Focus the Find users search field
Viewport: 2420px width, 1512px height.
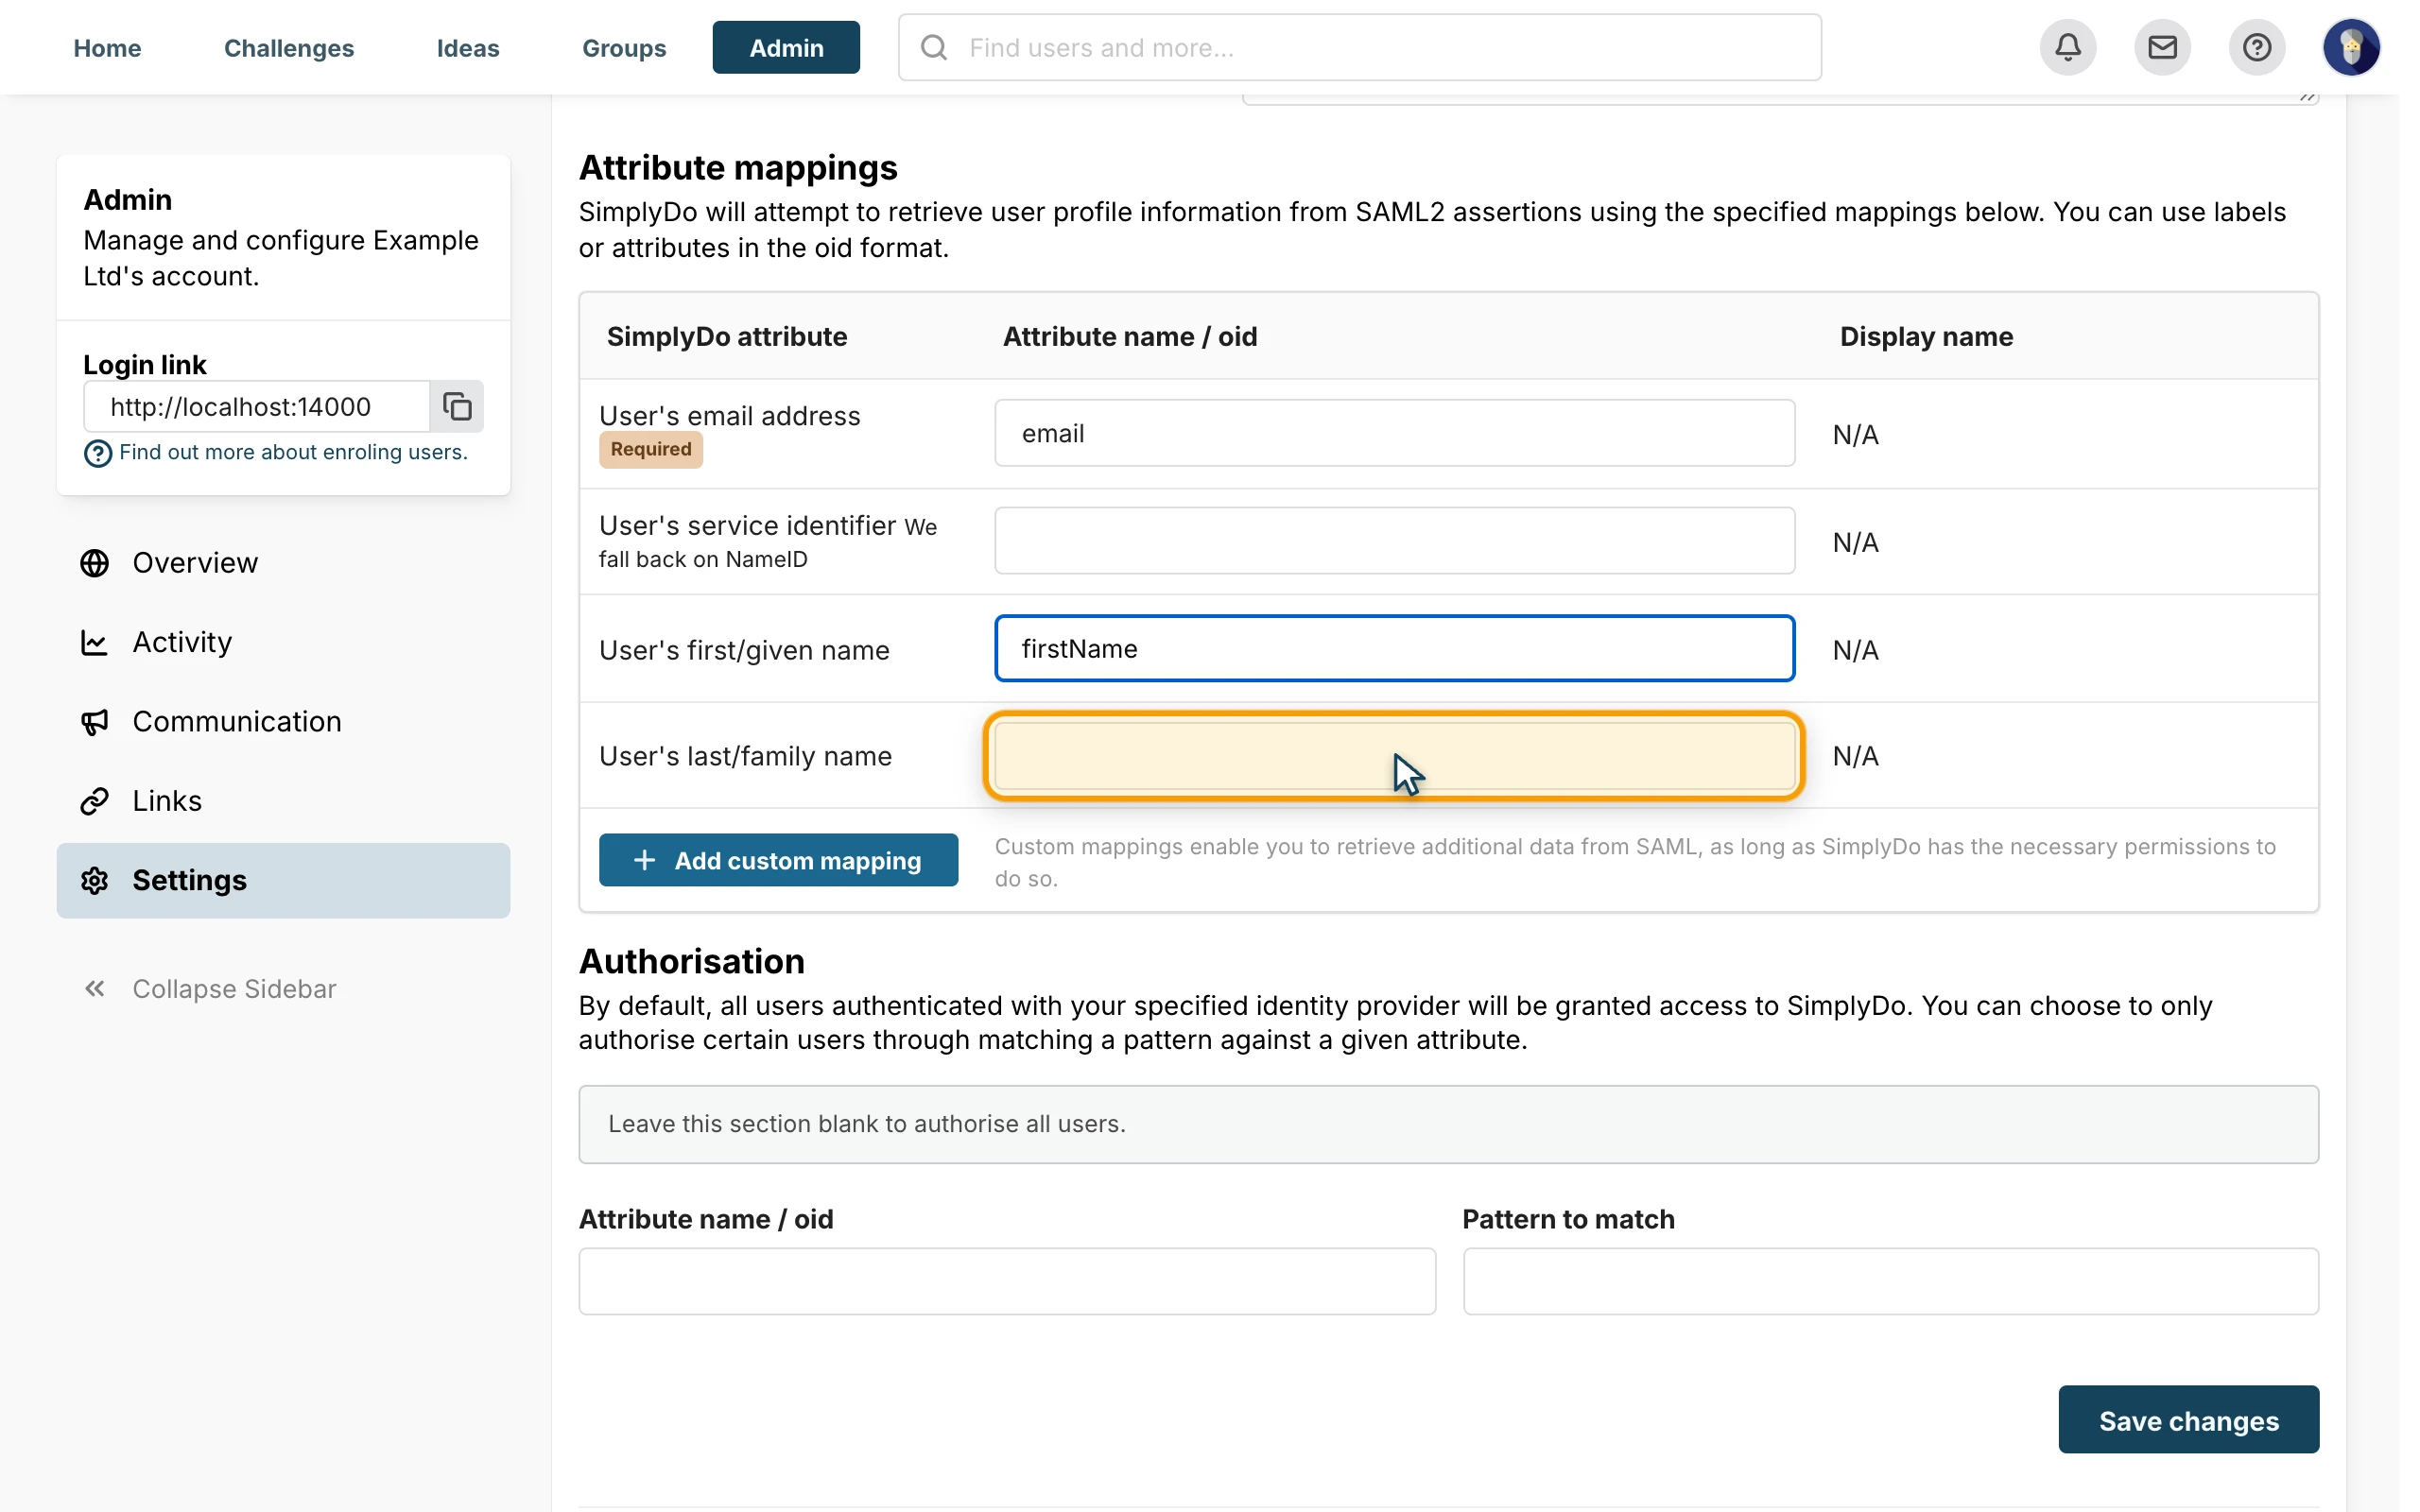pyautogui.click(x=1359, y=47)
